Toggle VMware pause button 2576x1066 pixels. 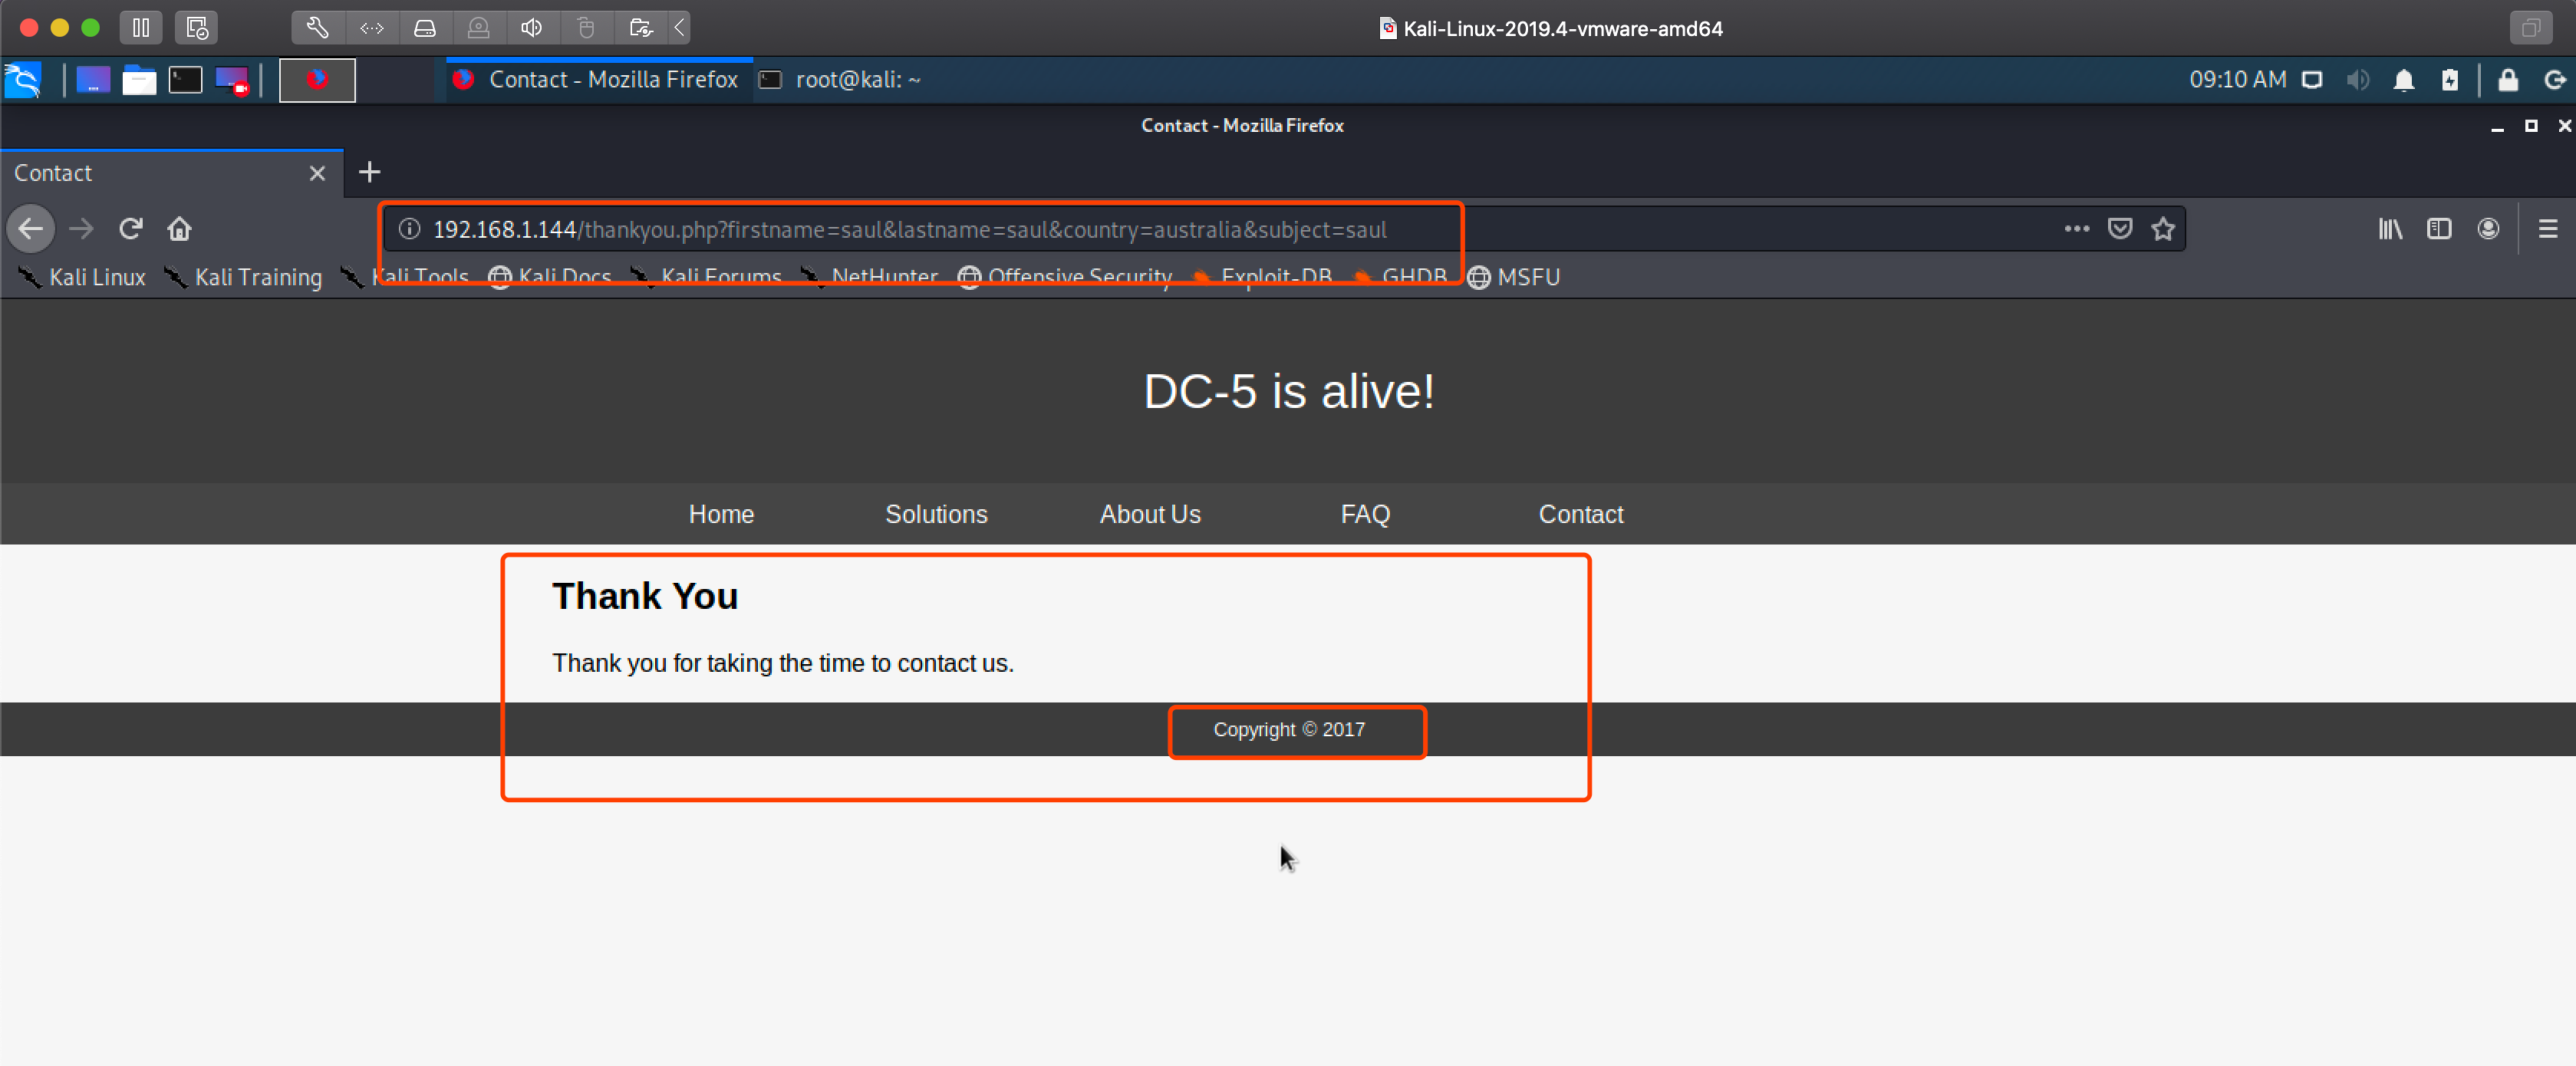[141, 28]
